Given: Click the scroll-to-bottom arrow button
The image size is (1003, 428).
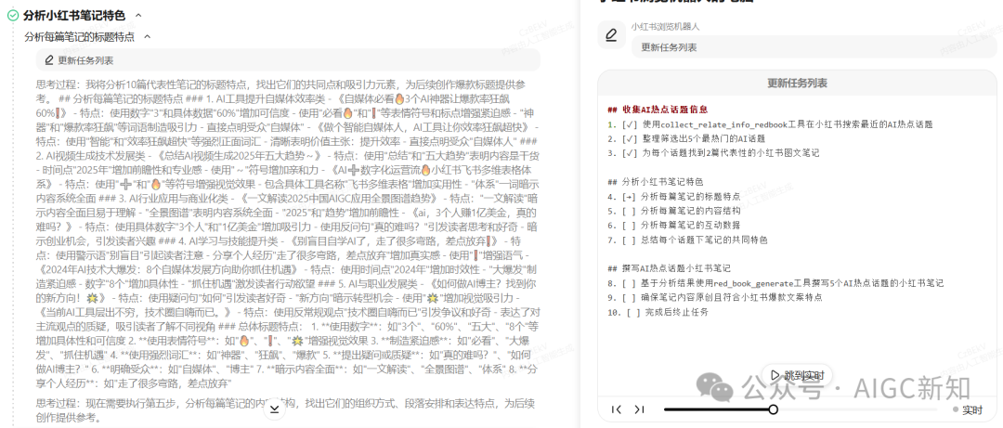Looking at the screenshot, I should tap(274, 409).
